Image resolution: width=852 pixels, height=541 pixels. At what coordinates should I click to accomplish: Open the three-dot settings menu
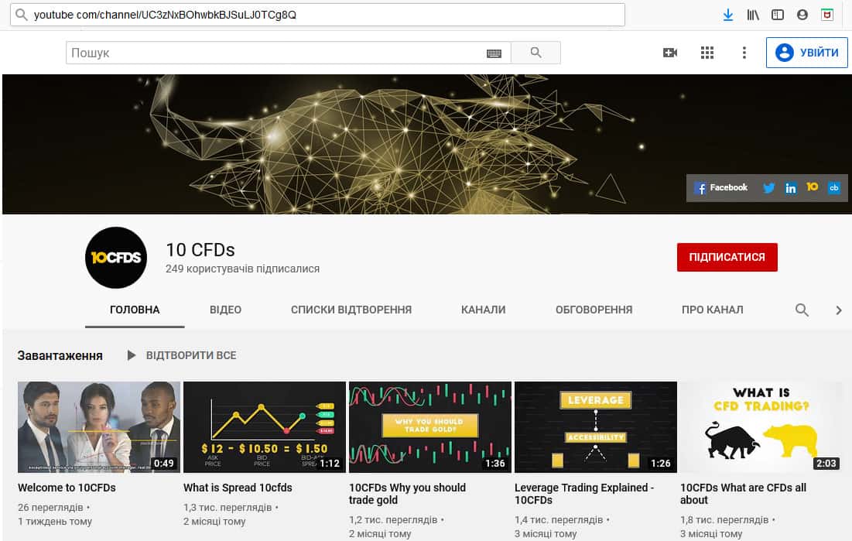point(744,53)
